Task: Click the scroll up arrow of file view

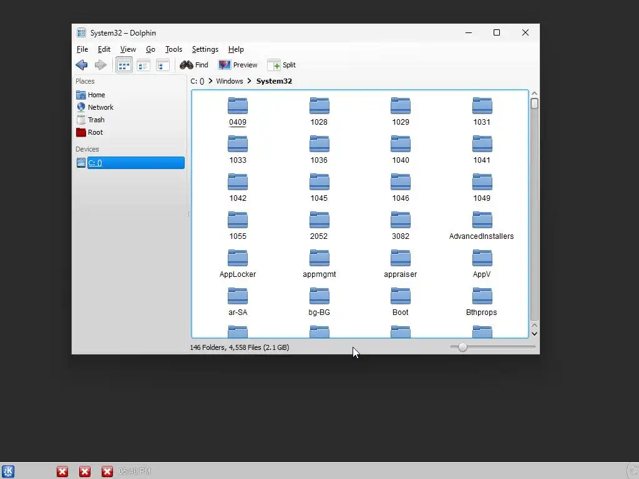Action: (534, 94)
